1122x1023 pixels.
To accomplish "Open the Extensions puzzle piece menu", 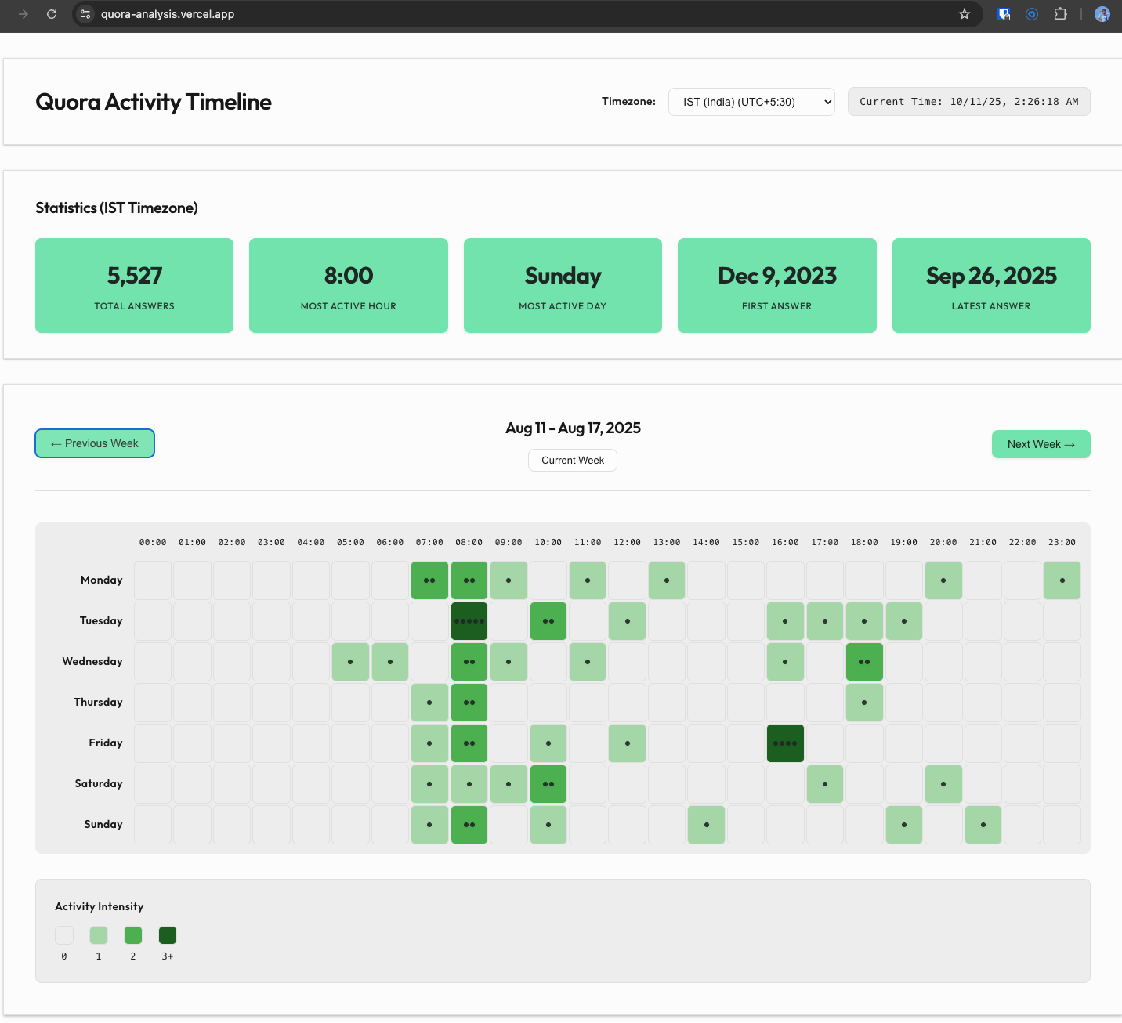I will pyautogui.click(x=1060, y=14).
